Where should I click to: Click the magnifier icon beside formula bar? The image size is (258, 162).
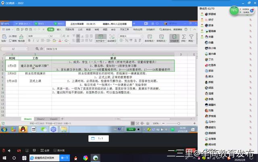click(x=37, y=48)
